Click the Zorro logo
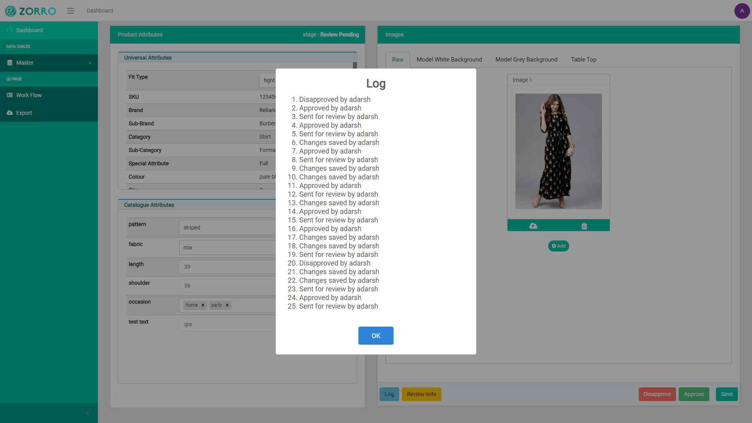Screen dimensions: 752x423 pyautogui.click(x=31, y=11)
